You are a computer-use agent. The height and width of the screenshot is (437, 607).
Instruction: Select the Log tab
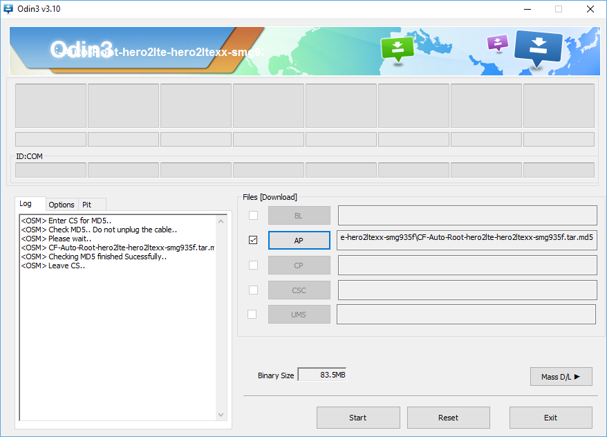(x=26, y=204)
